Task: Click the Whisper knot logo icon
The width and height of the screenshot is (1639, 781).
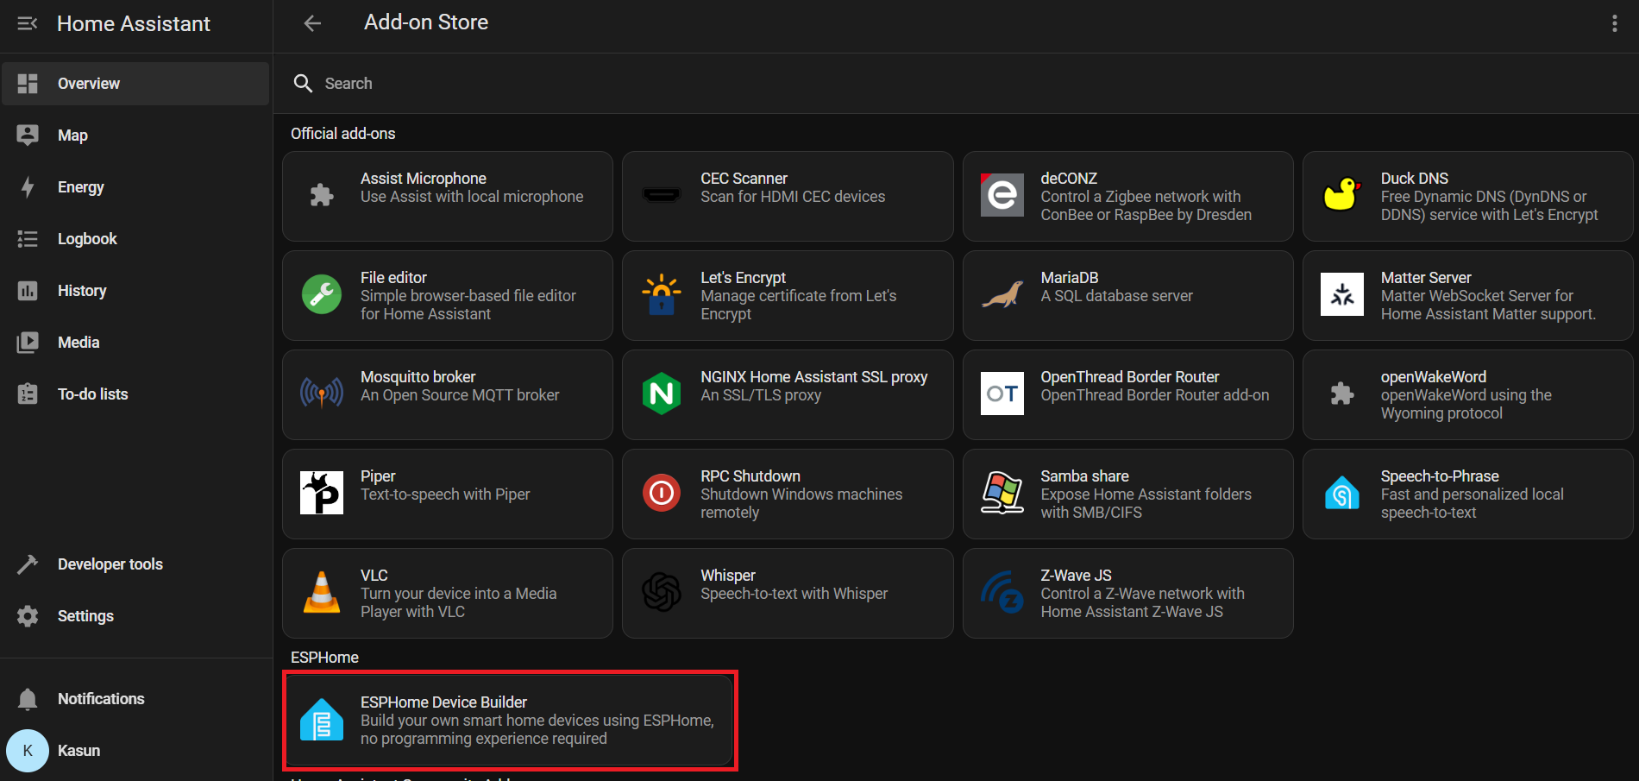Action: (662, 592)
